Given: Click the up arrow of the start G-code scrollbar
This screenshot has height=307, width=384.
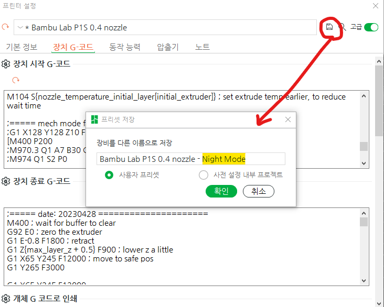Looking at the screenshot, I should click(364, 96).
